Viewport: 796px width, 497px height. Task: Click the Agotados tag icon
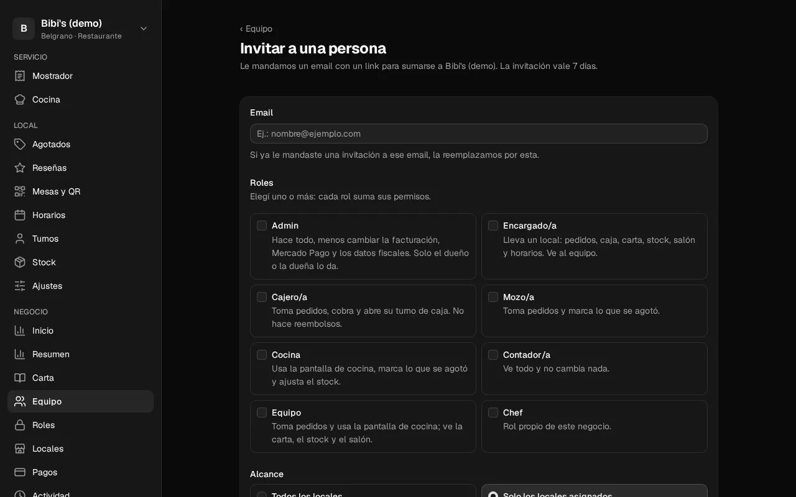(20, 144)
